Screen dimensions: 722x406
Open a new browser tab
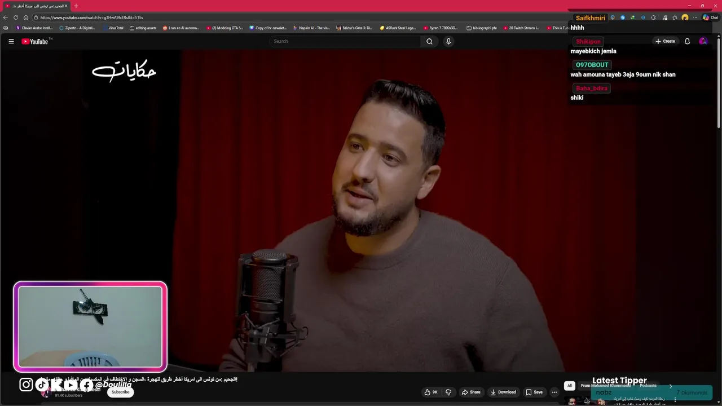point(76,6)
